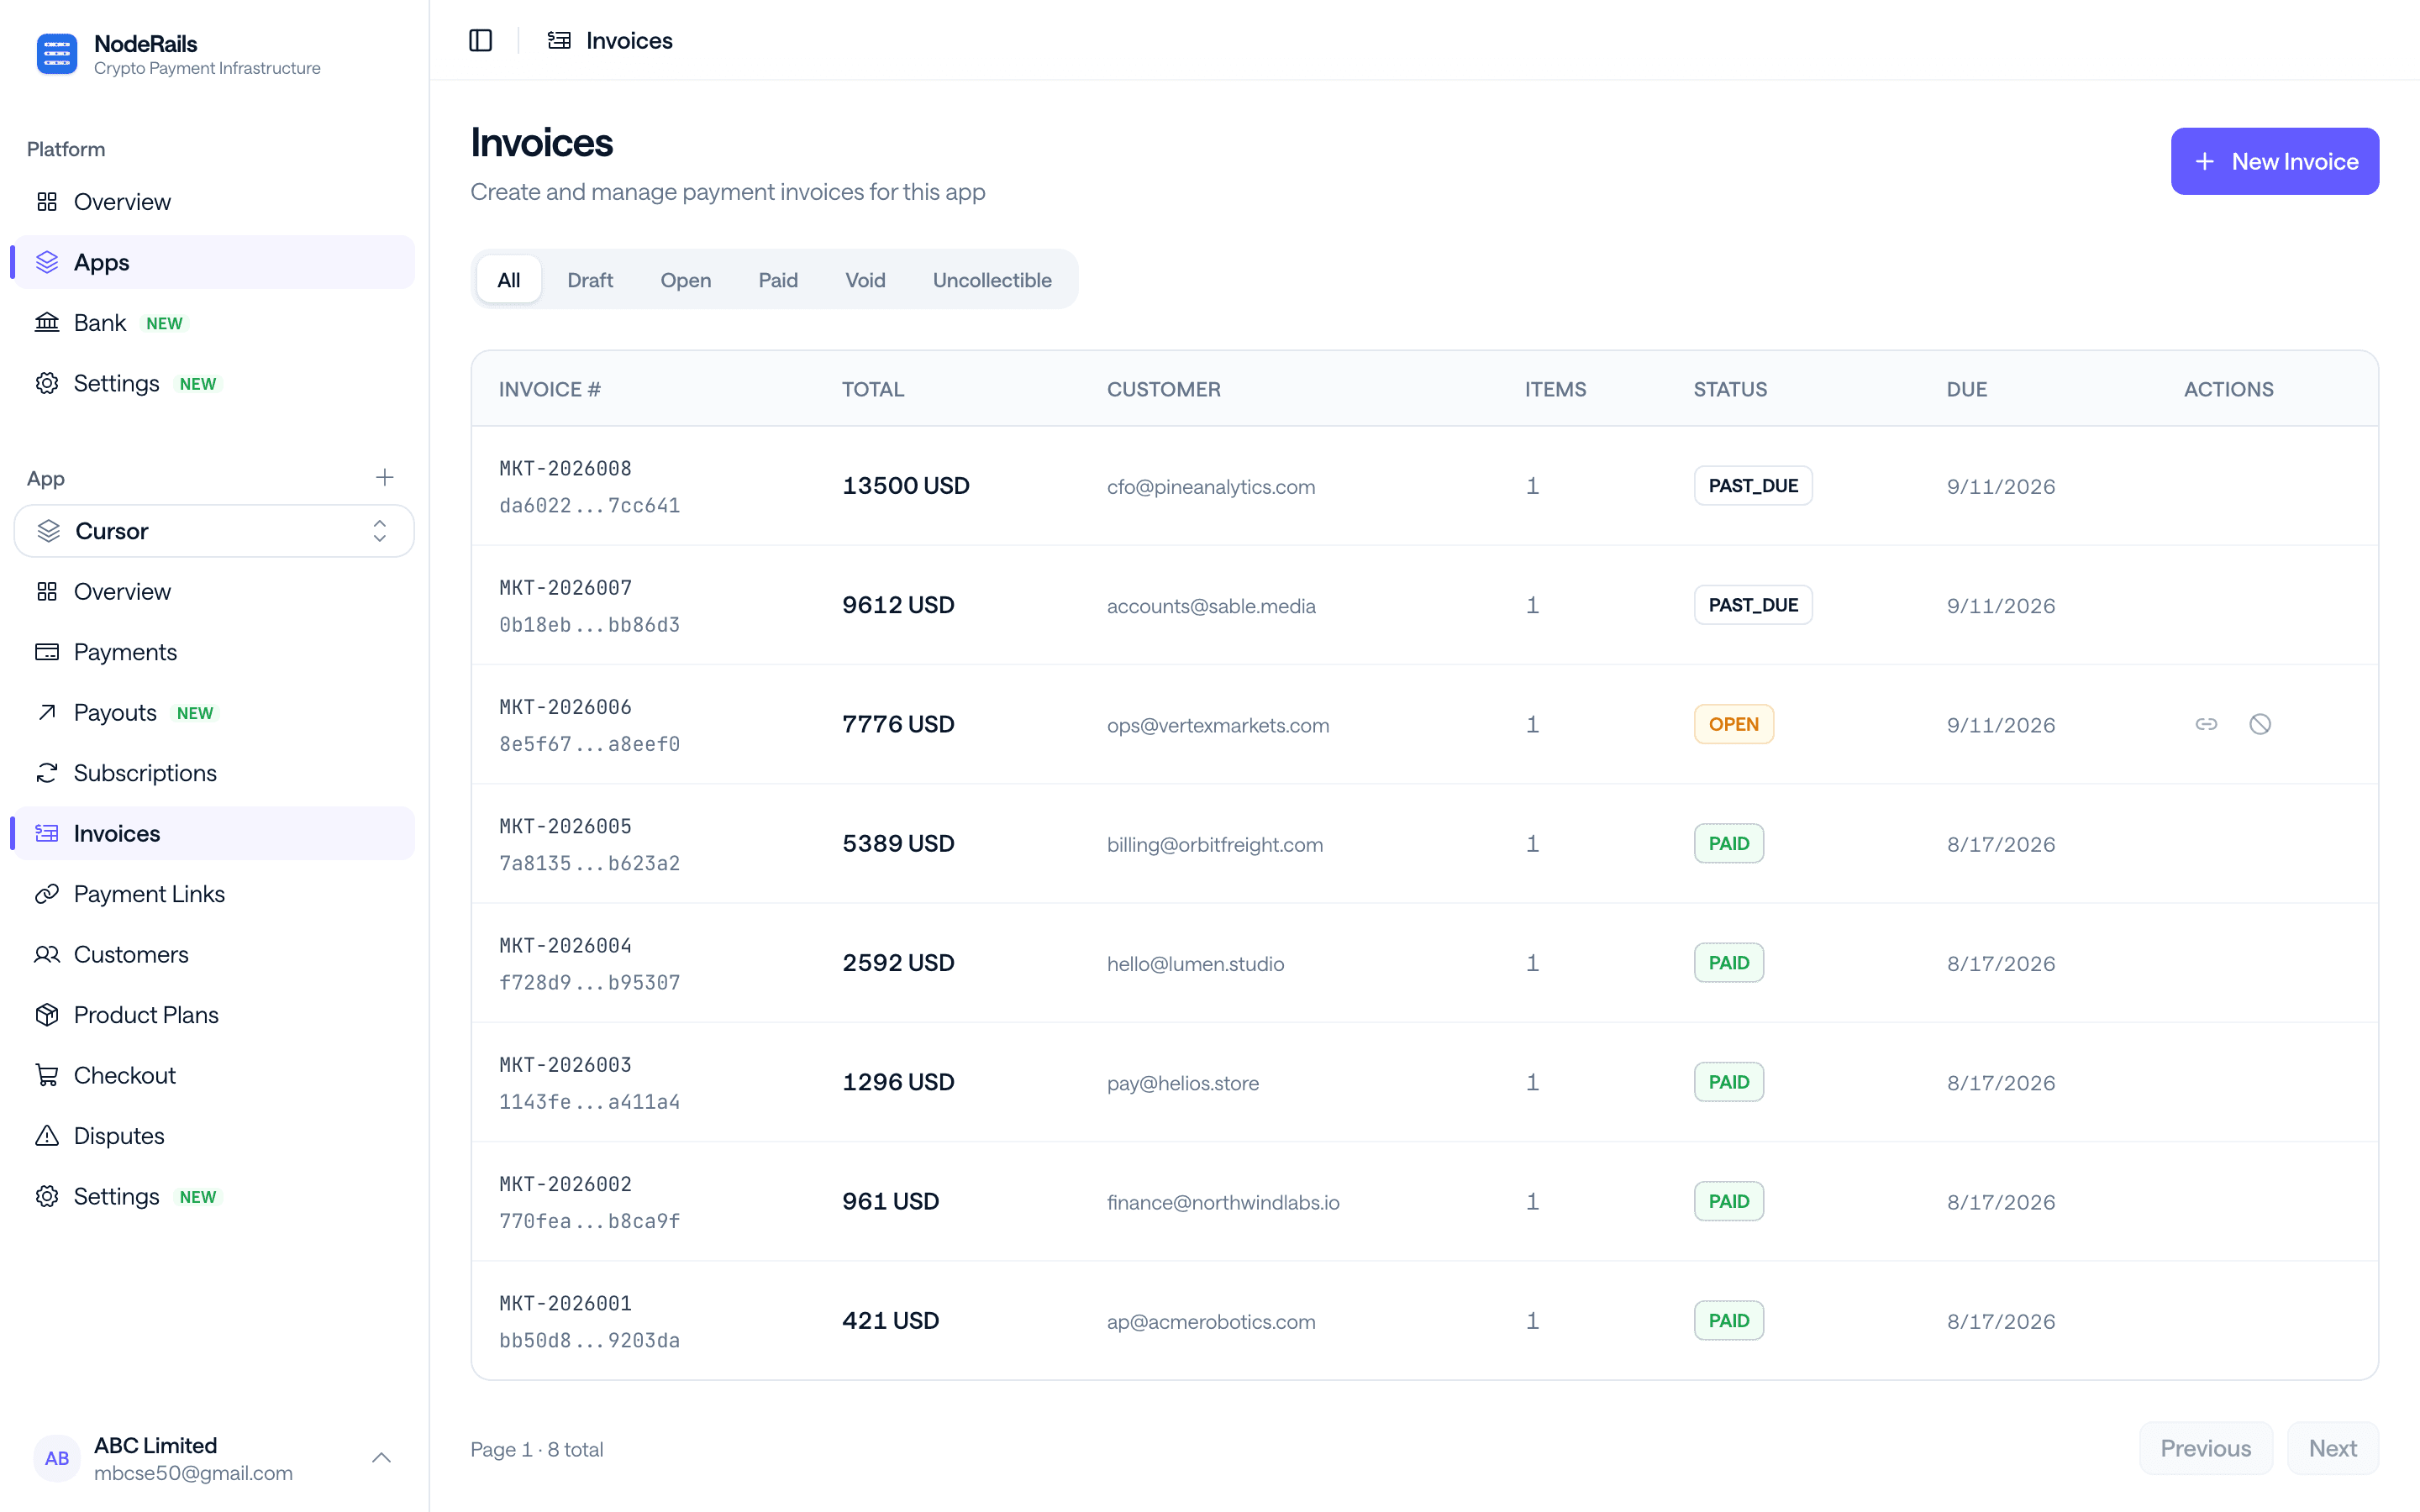Open the Checkout page
The image size is (2420, 1512).
pyautogui.click(x=214, y=1075)
